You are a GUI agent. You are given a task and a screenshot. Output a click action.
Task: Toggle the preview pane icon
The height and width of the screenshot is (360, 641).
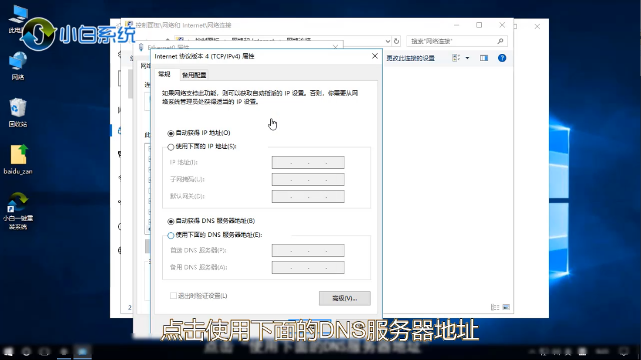[484, 58]
